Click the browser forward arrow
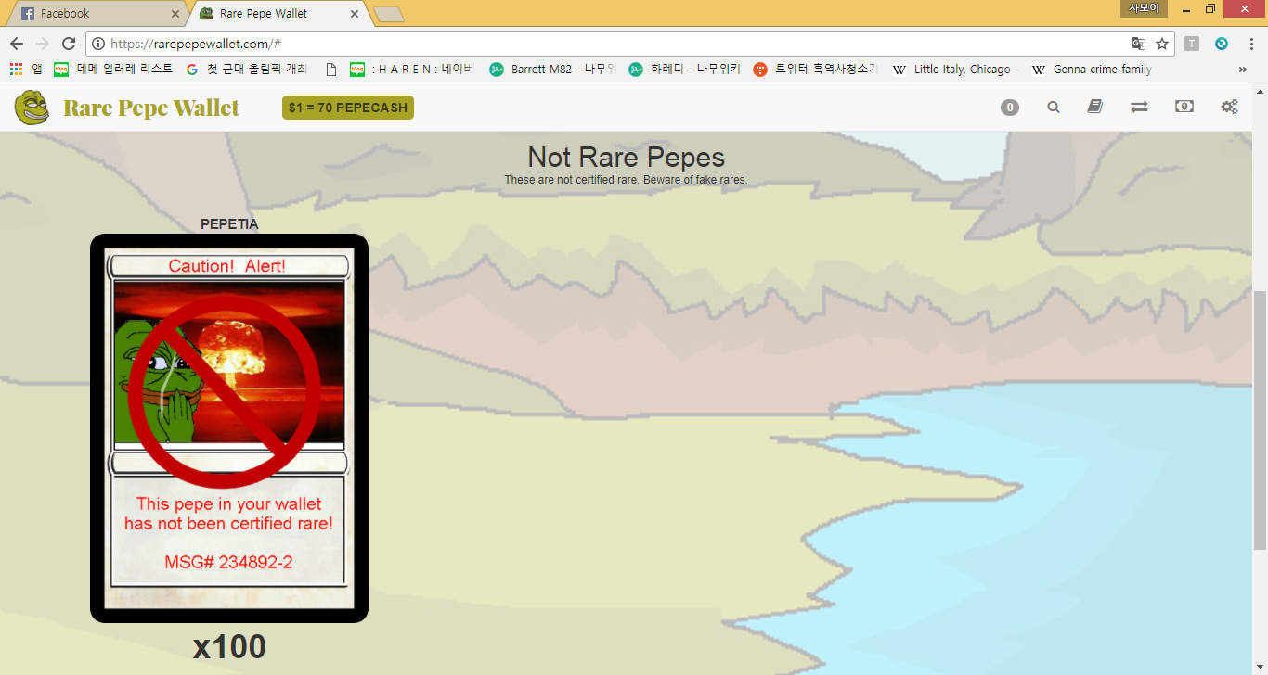Screen dimensions: 1268x675 point(43,44)
